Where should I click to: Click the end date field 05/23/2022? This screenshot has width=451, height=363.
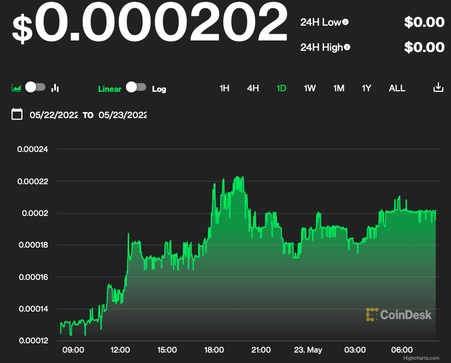[x=123, y=115]
